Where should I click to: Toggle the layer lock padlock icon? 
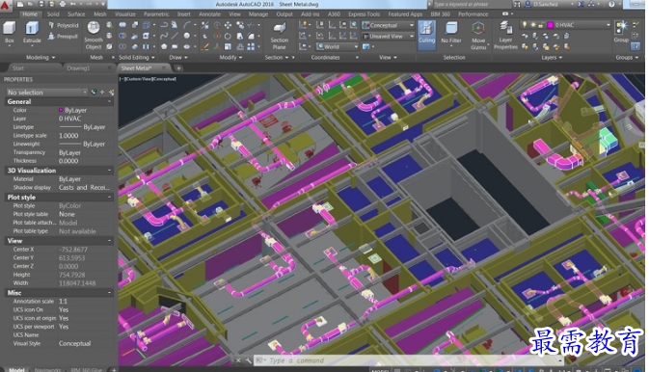[541, 25]
